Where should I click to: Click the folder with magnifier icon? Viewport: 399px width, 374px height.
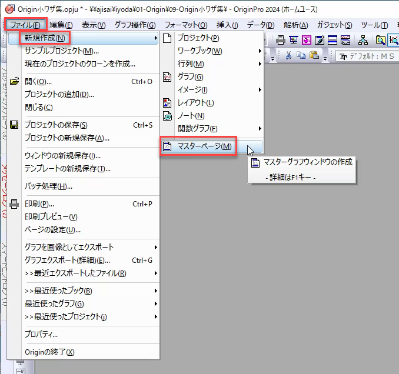(x=380, y=40)
